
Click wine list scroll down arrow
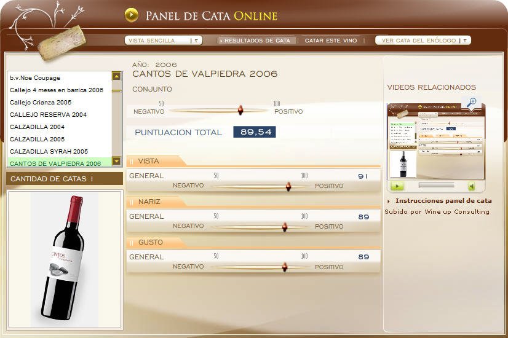[x=116, y=160]
